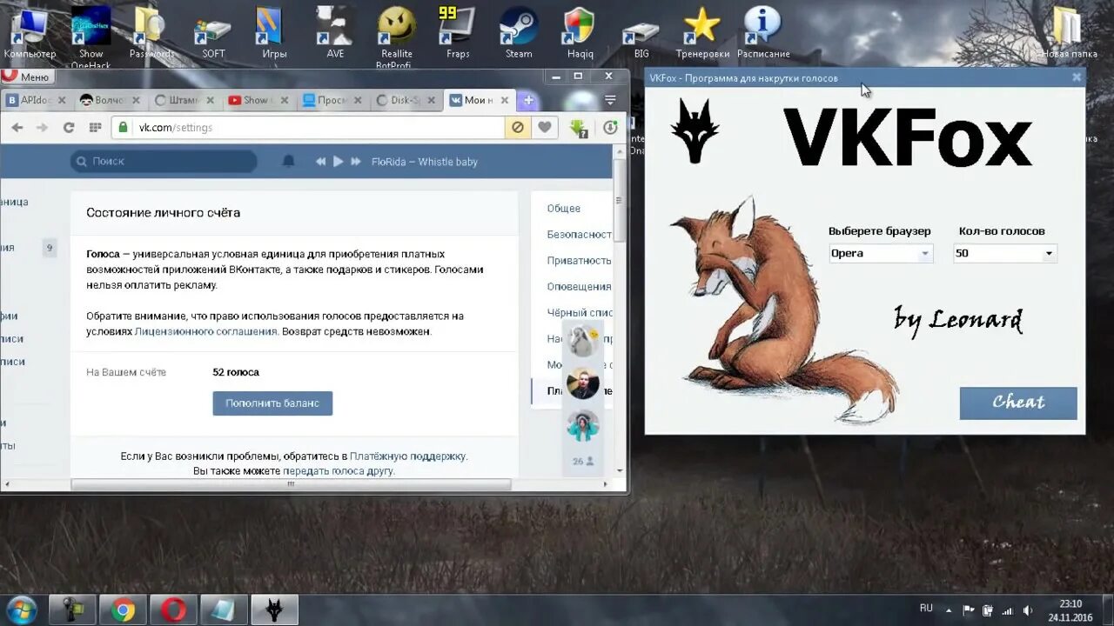Select Приватность in VK settings menu
This screenshot has height=626, width=1114.
pyautogui.click(x=579, y=261)
